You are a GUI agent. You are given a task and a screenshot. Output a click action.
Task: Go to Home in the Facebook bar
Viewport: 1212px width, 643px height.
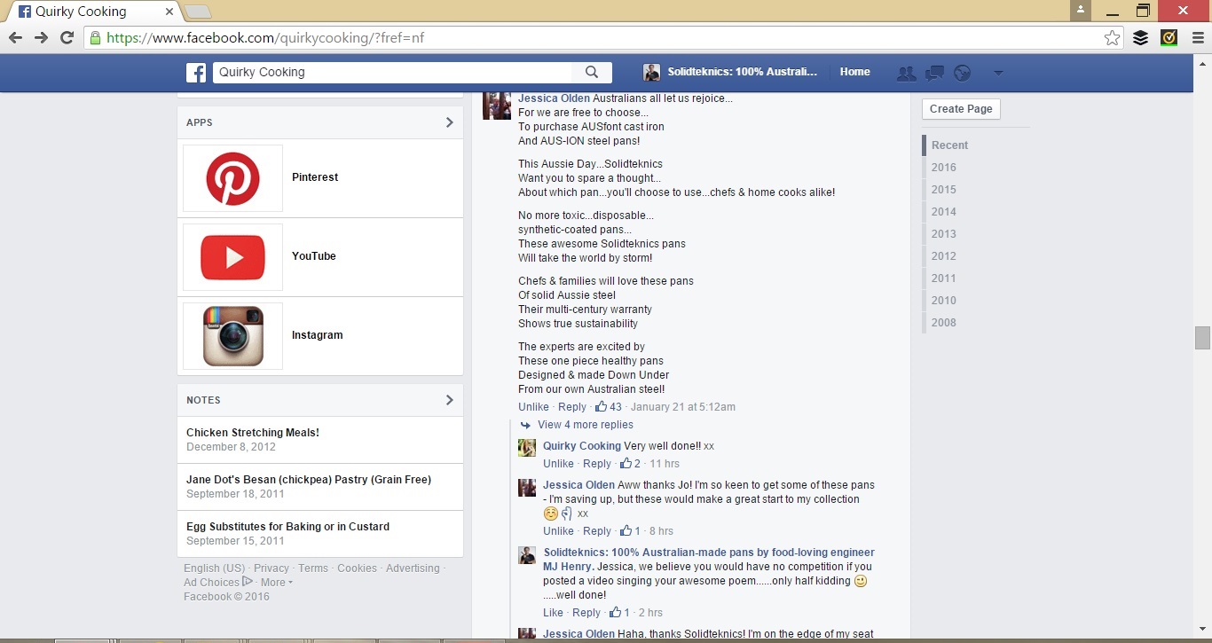855,72
